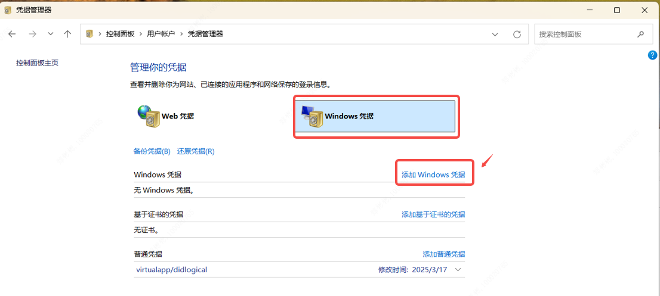660x296 pixels.
Task: Expand the address bar history dropdown
Action: pyautogui.click(x=495, y=35)
